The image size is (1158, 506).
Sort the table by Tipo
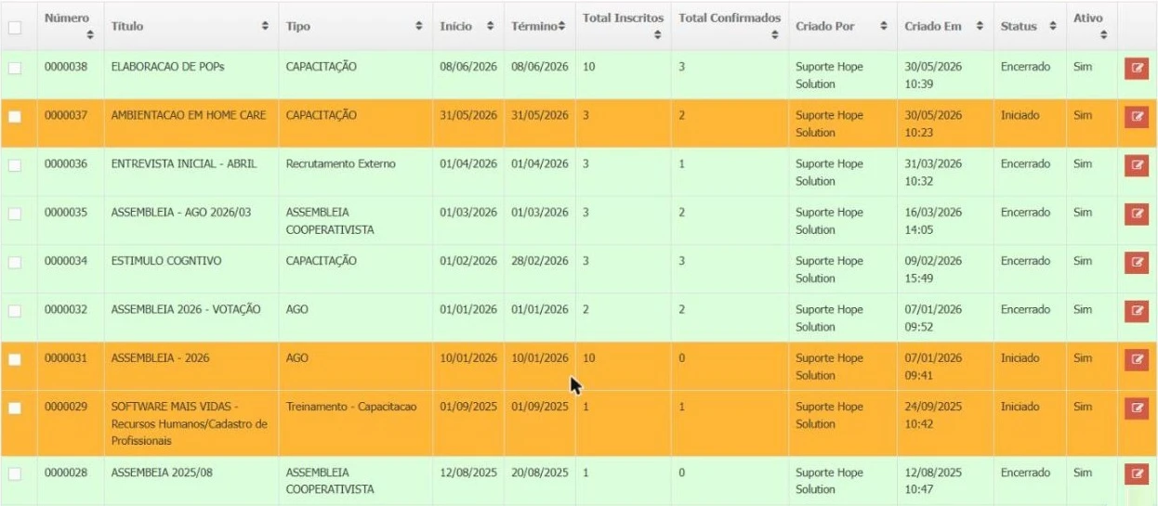tap(355, 26)
